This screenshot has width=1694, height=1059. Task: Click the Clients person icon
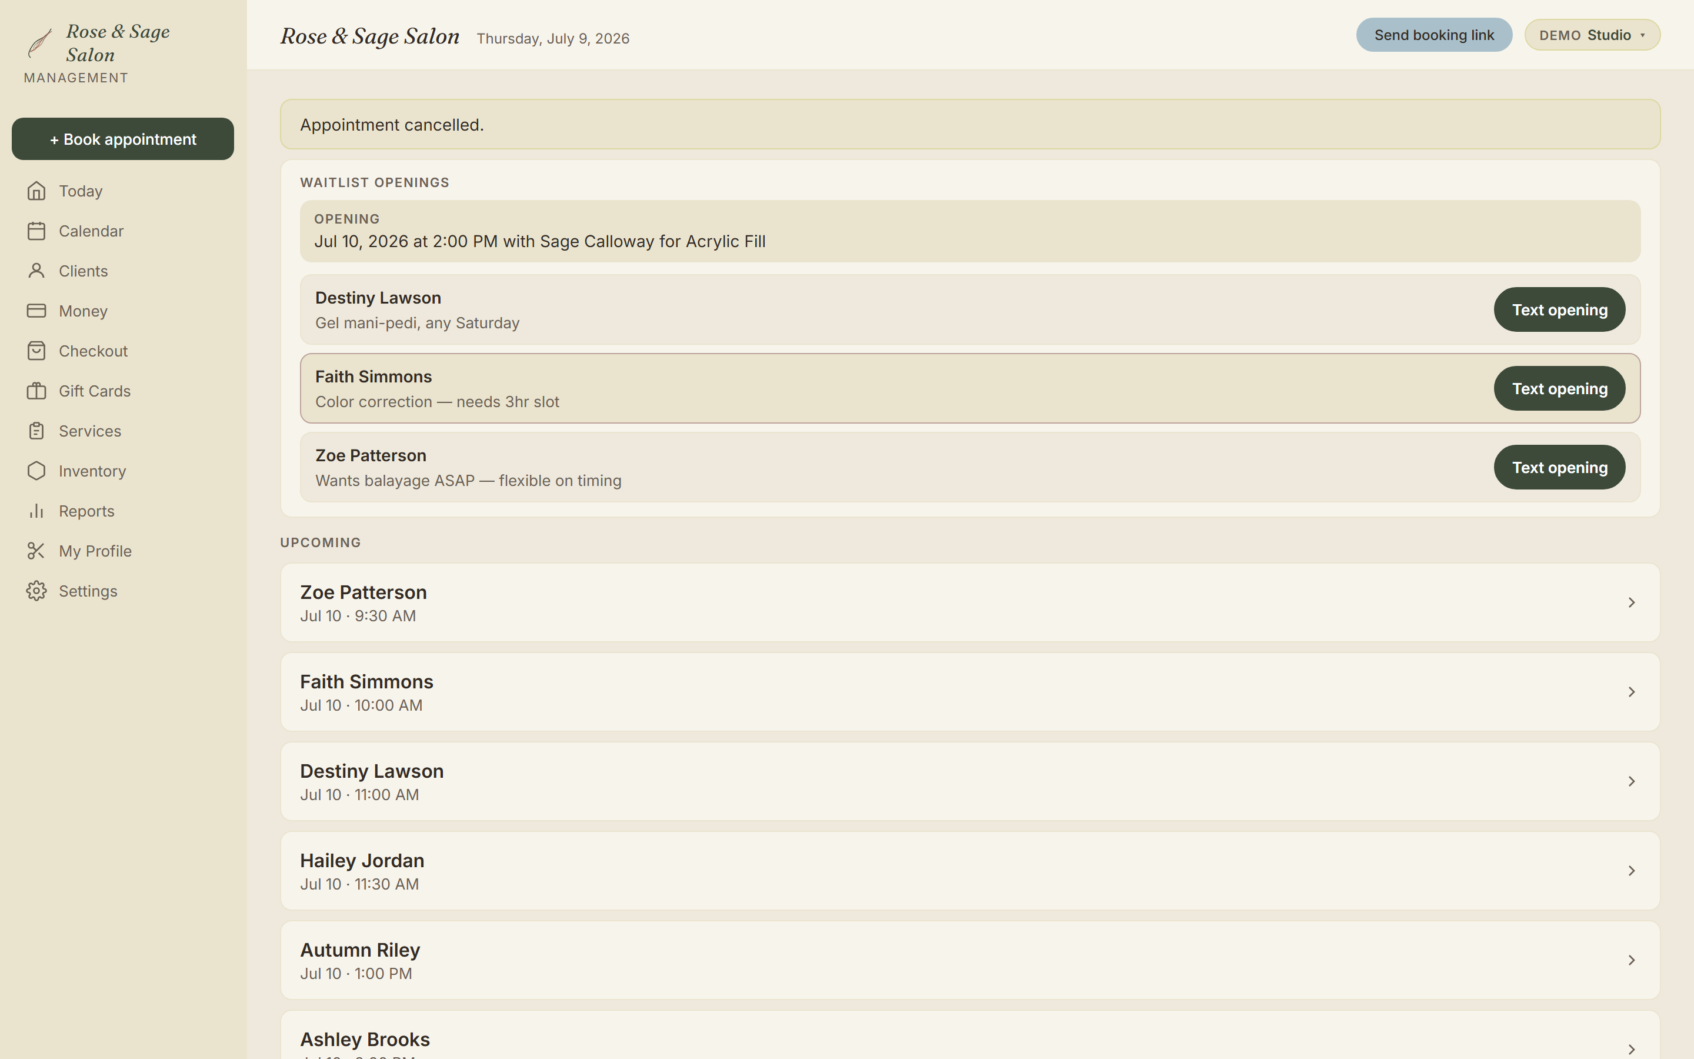point(36,271)
